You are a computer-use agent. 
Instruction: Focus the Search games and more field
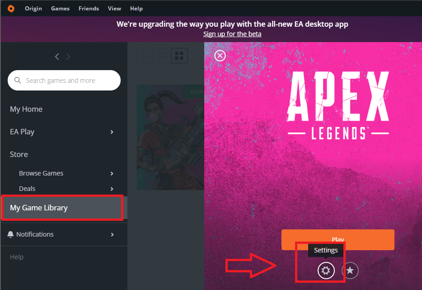pos(64,81)
